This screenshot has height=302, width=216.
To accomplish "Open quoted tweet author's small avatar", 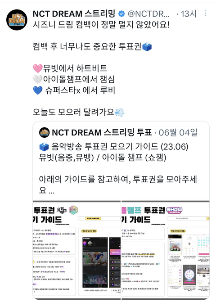I will coord(44,132).
